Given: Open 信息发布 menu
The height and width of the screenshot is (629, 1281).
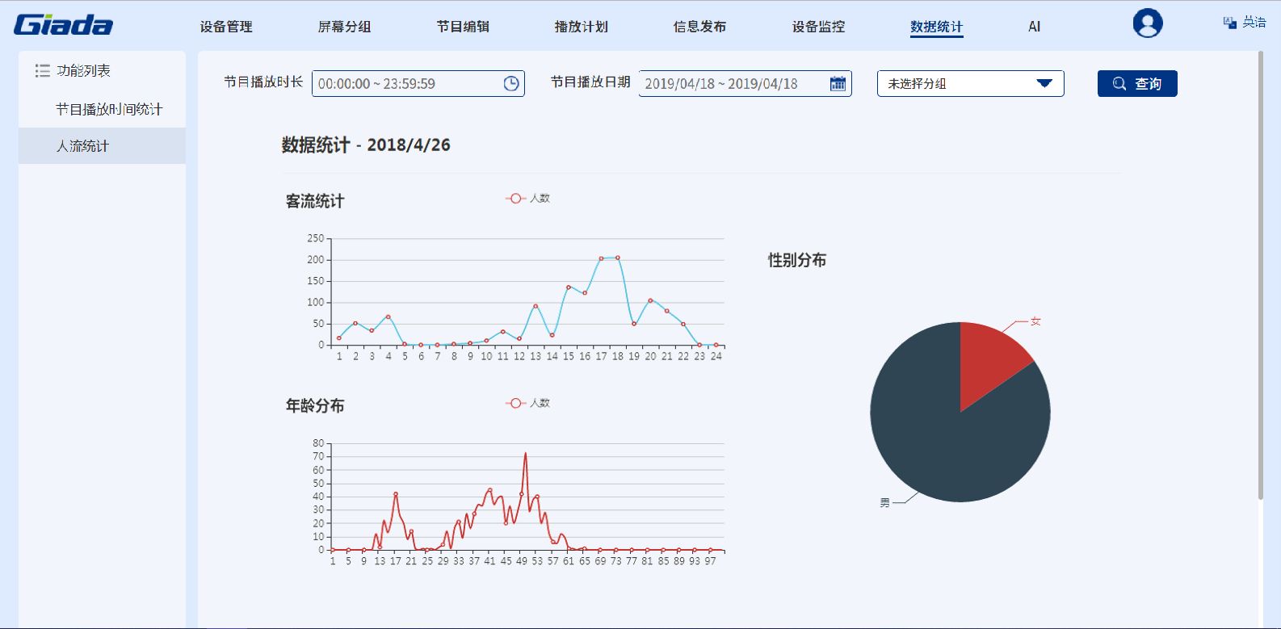Looking at the screenshot, I should [x=699, y=27].
